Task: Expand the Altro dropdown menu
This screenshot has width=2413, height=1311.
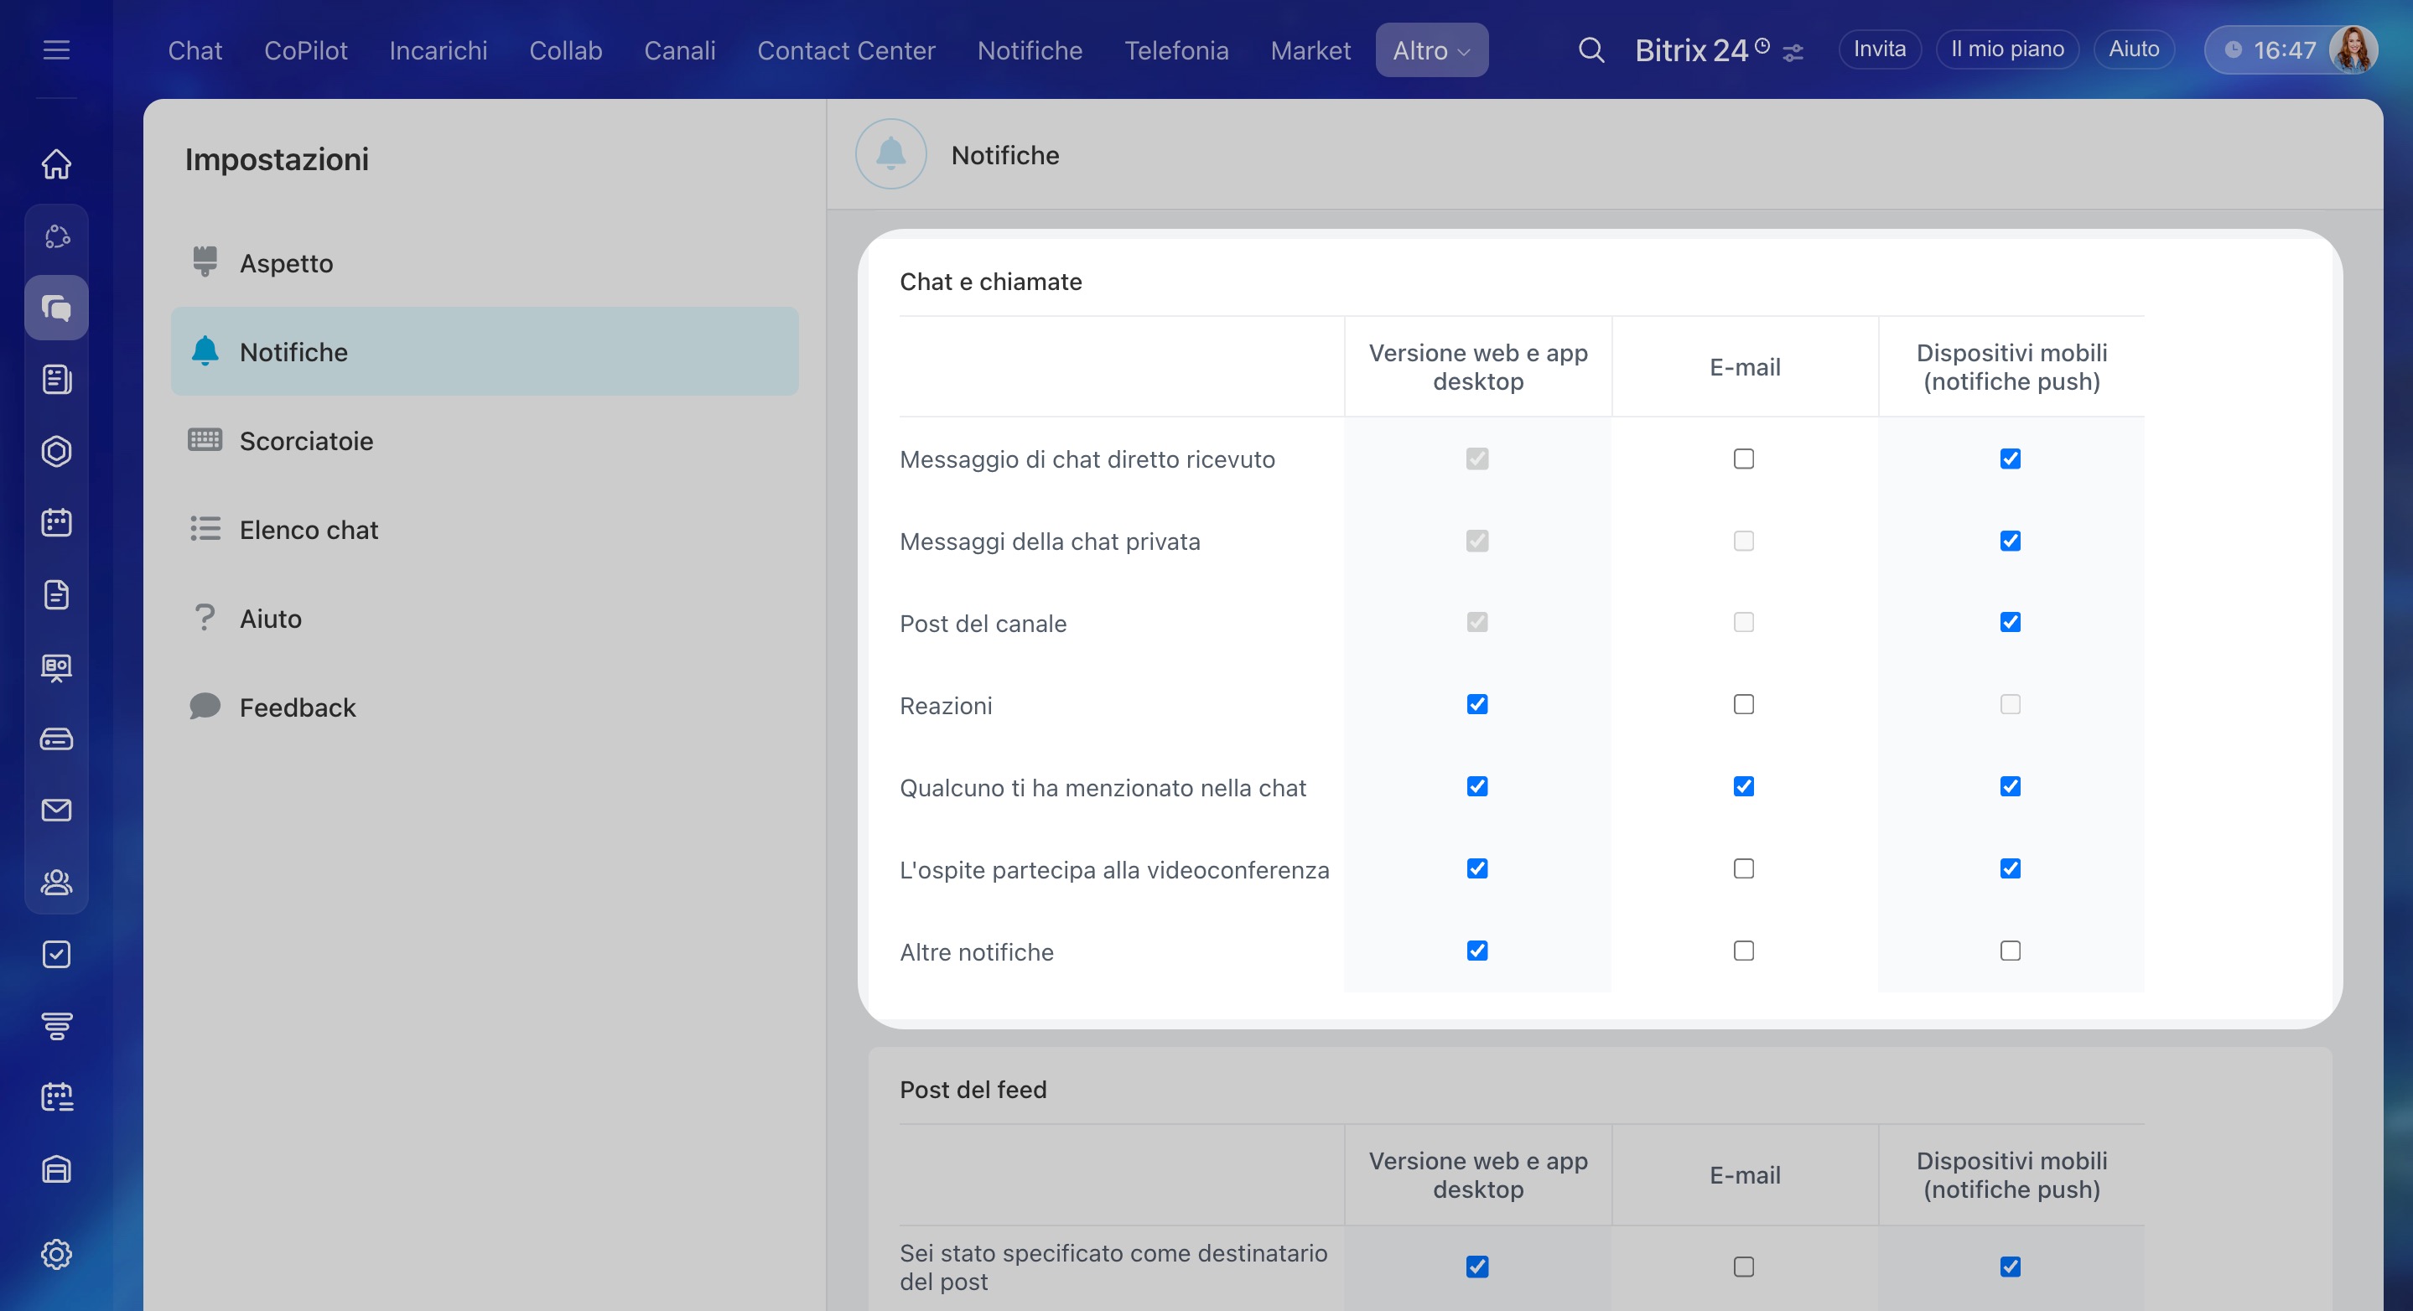Action: pyautogui.click(x=1431, y=49)
